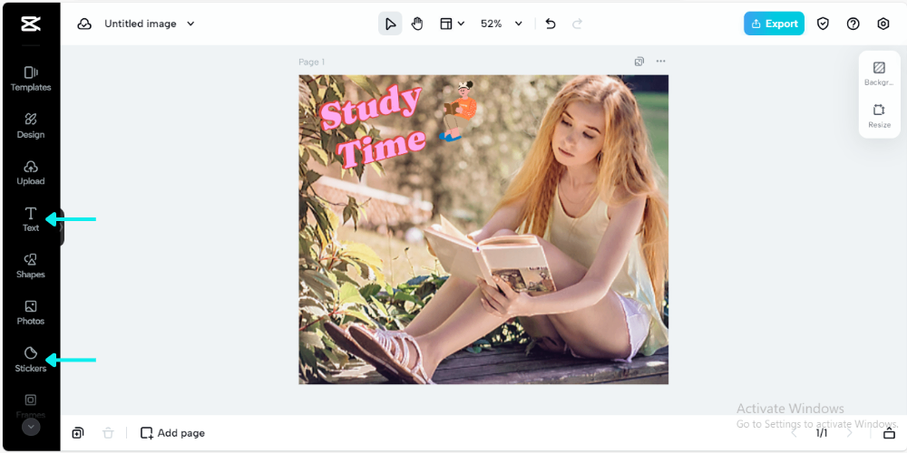Image resolution: width=907 pixels, height=453 pixels.
Task: Open the Stickers panel
Action: pos(31,360)
